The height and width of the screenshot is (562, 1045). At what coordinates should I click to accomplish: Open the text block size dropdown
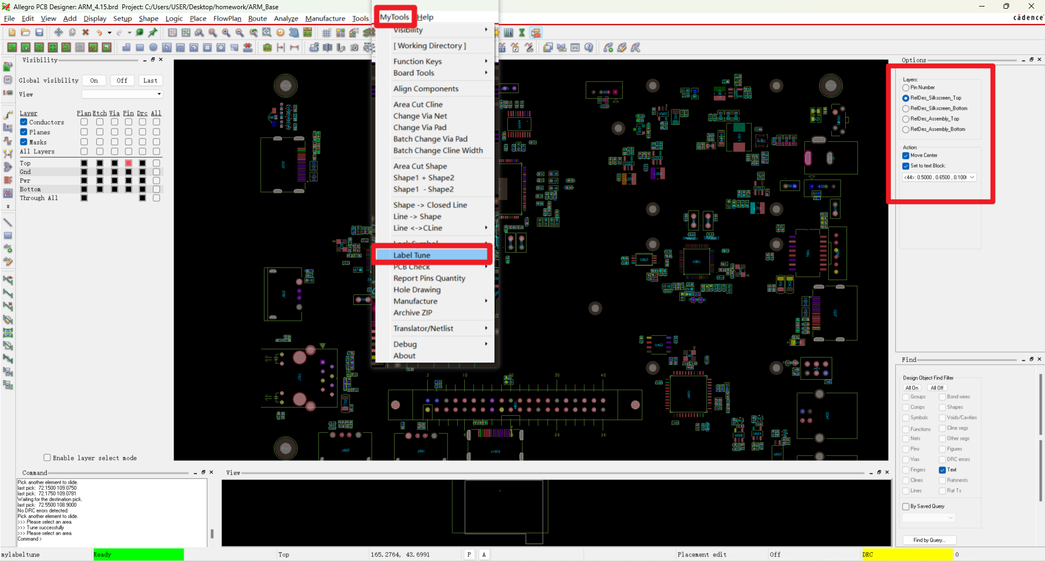pos(939,177)
